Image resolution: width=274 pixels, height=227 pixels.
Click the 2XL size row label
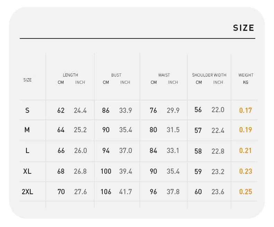(x=27, y=192)
